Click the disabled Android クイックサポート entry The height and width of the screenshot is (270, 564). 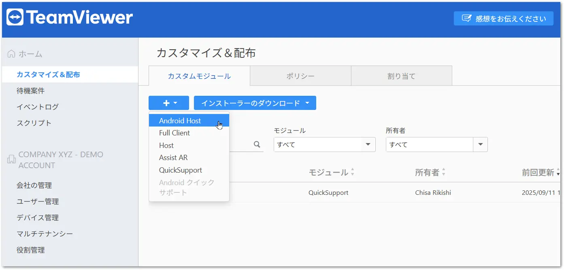pos(189,188)
